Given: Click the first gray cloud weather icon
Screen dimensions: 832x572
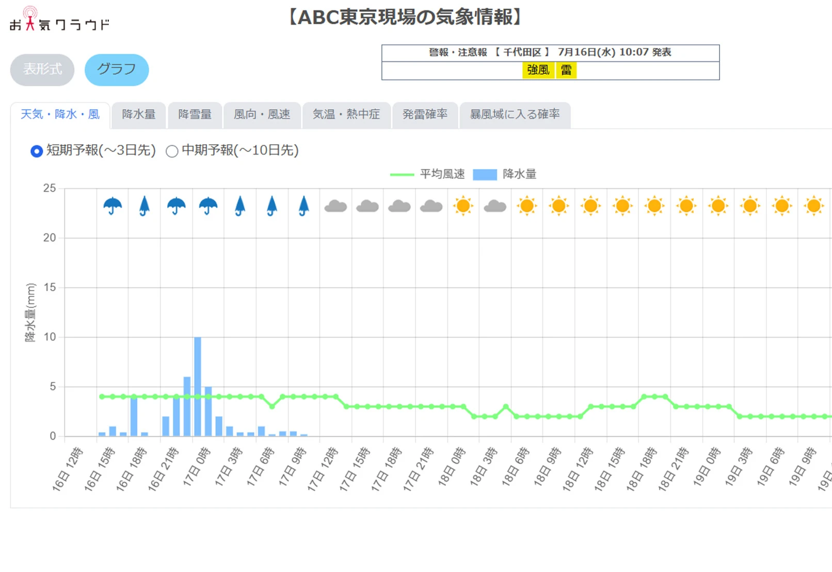Looking at the screenshot, I should click(x=335, y=207).
